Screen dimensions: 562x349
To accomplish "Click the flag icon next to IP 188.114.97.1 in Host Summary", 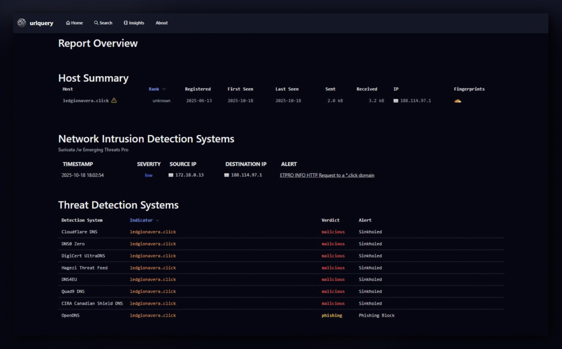I will 396,100.
